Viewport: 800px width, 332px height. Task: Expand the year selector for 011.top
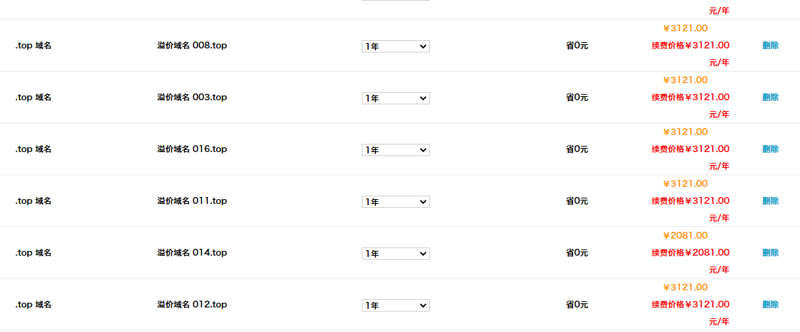tap(395, 202)
